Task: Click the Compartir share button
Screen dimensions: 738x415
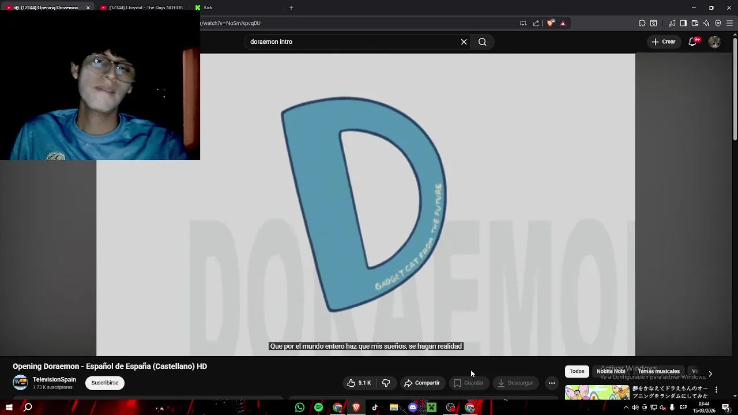Action: tap(422, 383)
